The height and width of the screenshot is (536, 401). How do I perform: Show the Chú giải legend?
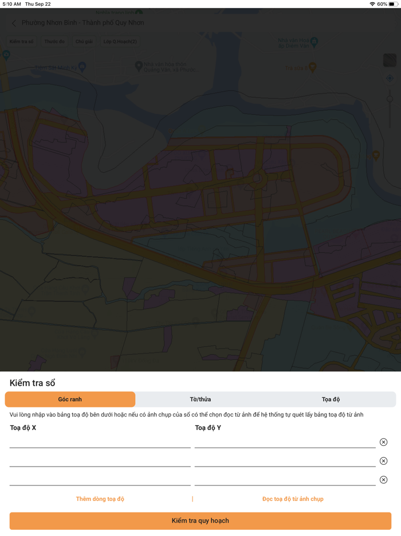(84, 41)
